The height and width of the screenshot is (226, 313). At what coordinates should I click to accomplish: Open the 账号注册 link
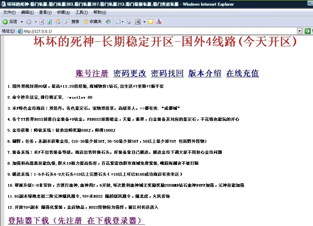pos(92,73)
